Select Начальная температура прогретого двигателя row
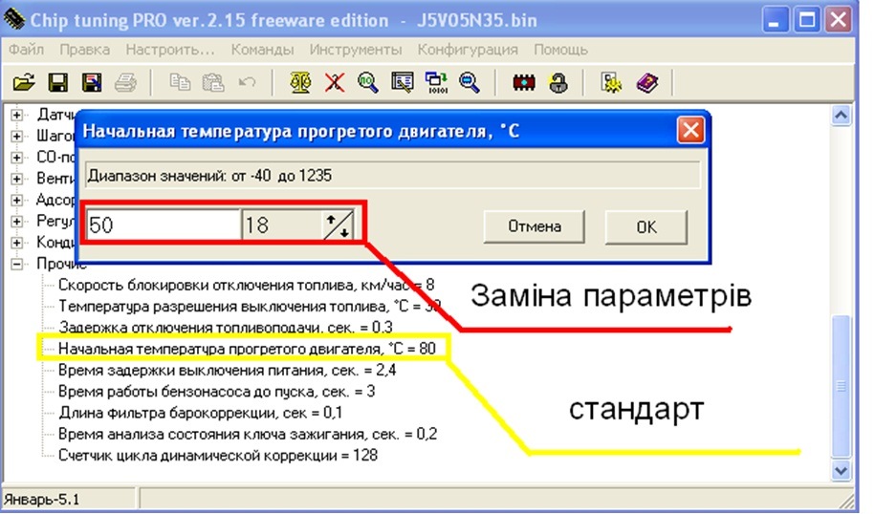The width and height of the screenshot is (875, 514). tap(247, 349)
